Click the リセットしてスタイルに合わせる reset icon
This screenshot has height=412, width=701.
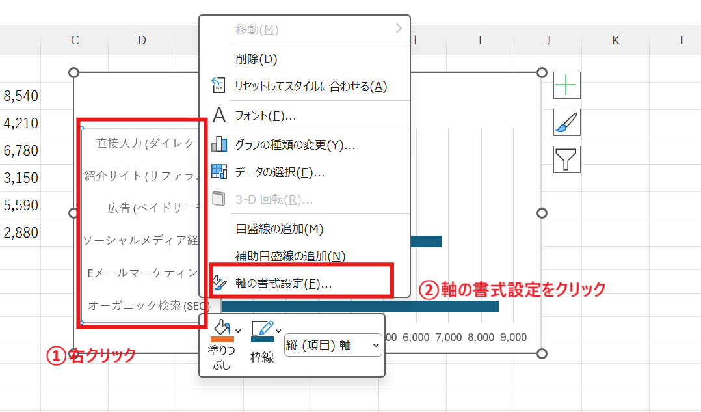pos(219,85)
